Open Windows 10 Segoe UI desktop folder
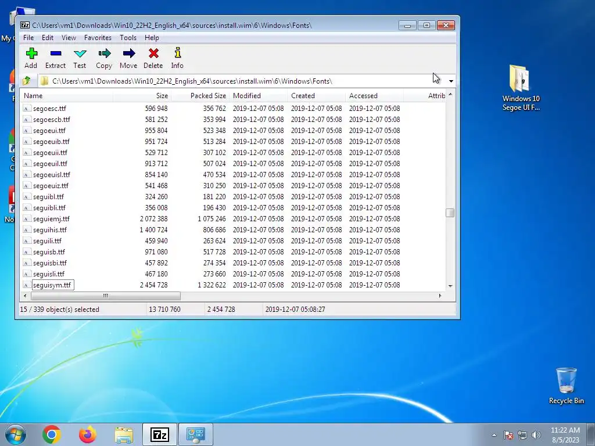Viewport: 595px width, 446px height. coord(521,88)
